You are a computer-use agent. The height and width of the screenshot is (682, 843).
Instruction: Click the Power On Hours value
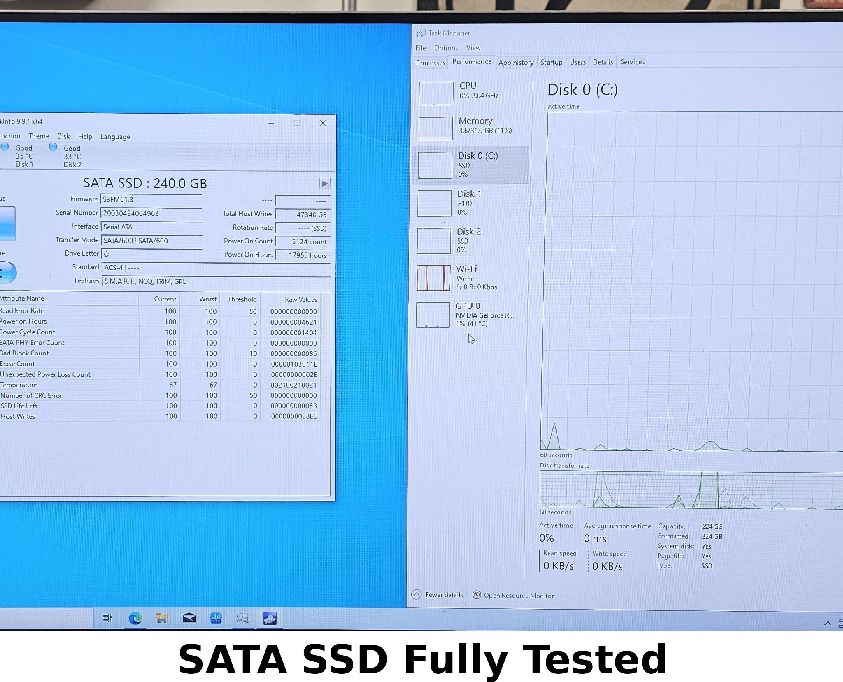click(x=303, y=255)
